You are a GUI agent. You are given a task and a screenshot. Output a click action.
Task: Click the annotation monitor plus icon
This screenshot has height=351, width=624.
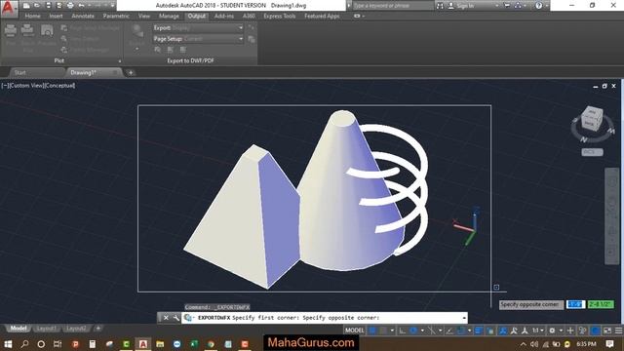point(570,331)
